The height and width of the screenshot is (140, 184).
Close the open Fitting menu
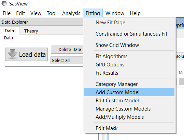coord(93,13)
